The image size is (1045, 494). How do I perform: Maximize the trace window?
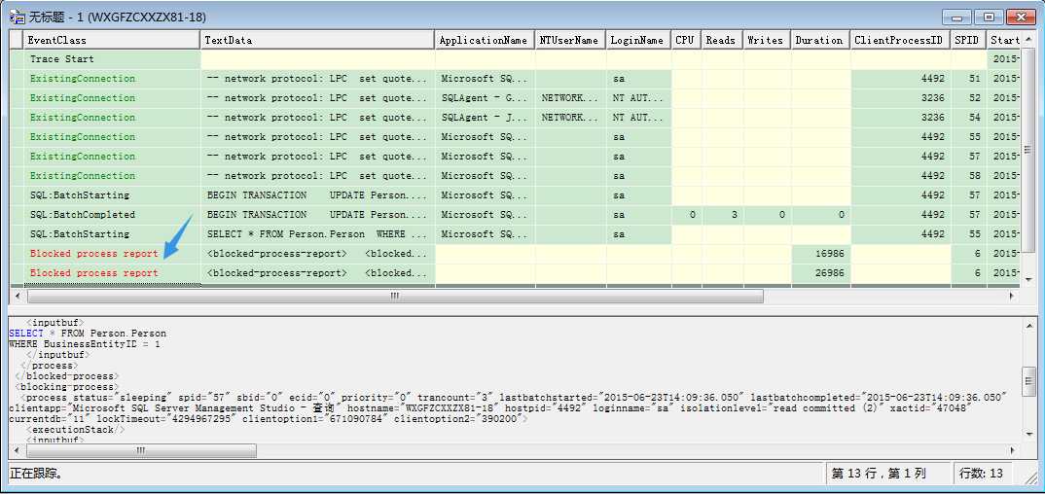click(x=989, y=18)
